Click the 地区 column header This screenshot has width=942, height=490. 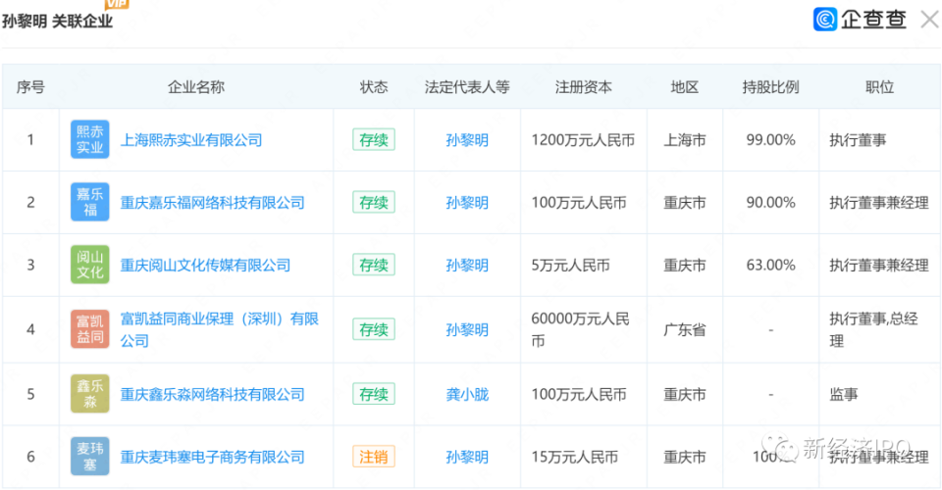pos(685,87)
